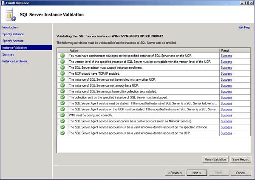Click the Save Report button
Image resolution: width=255 pixels, height=180 pixels.
pyautogui.click(x=241, y=159)
